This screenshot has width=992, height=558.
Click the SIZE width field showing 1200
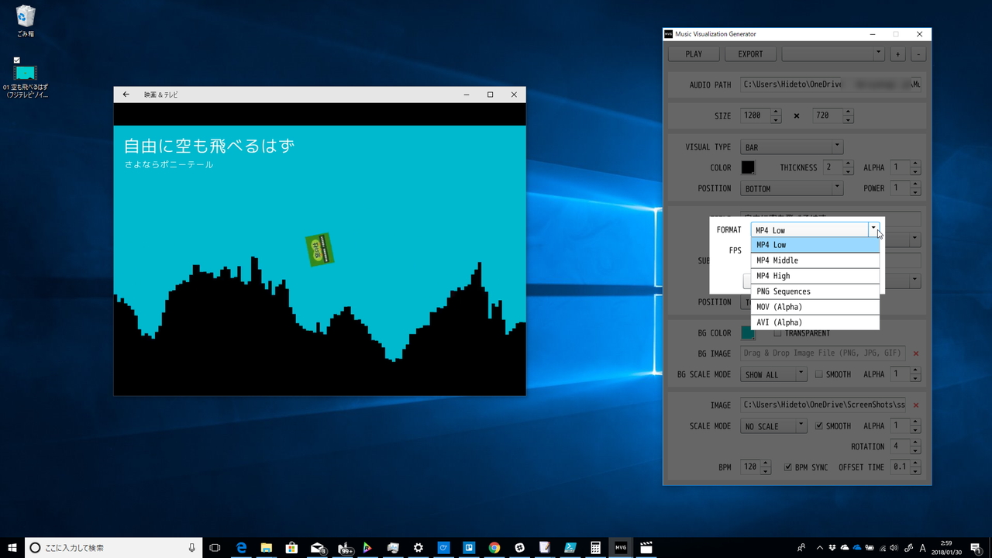(x=756, y=115)
